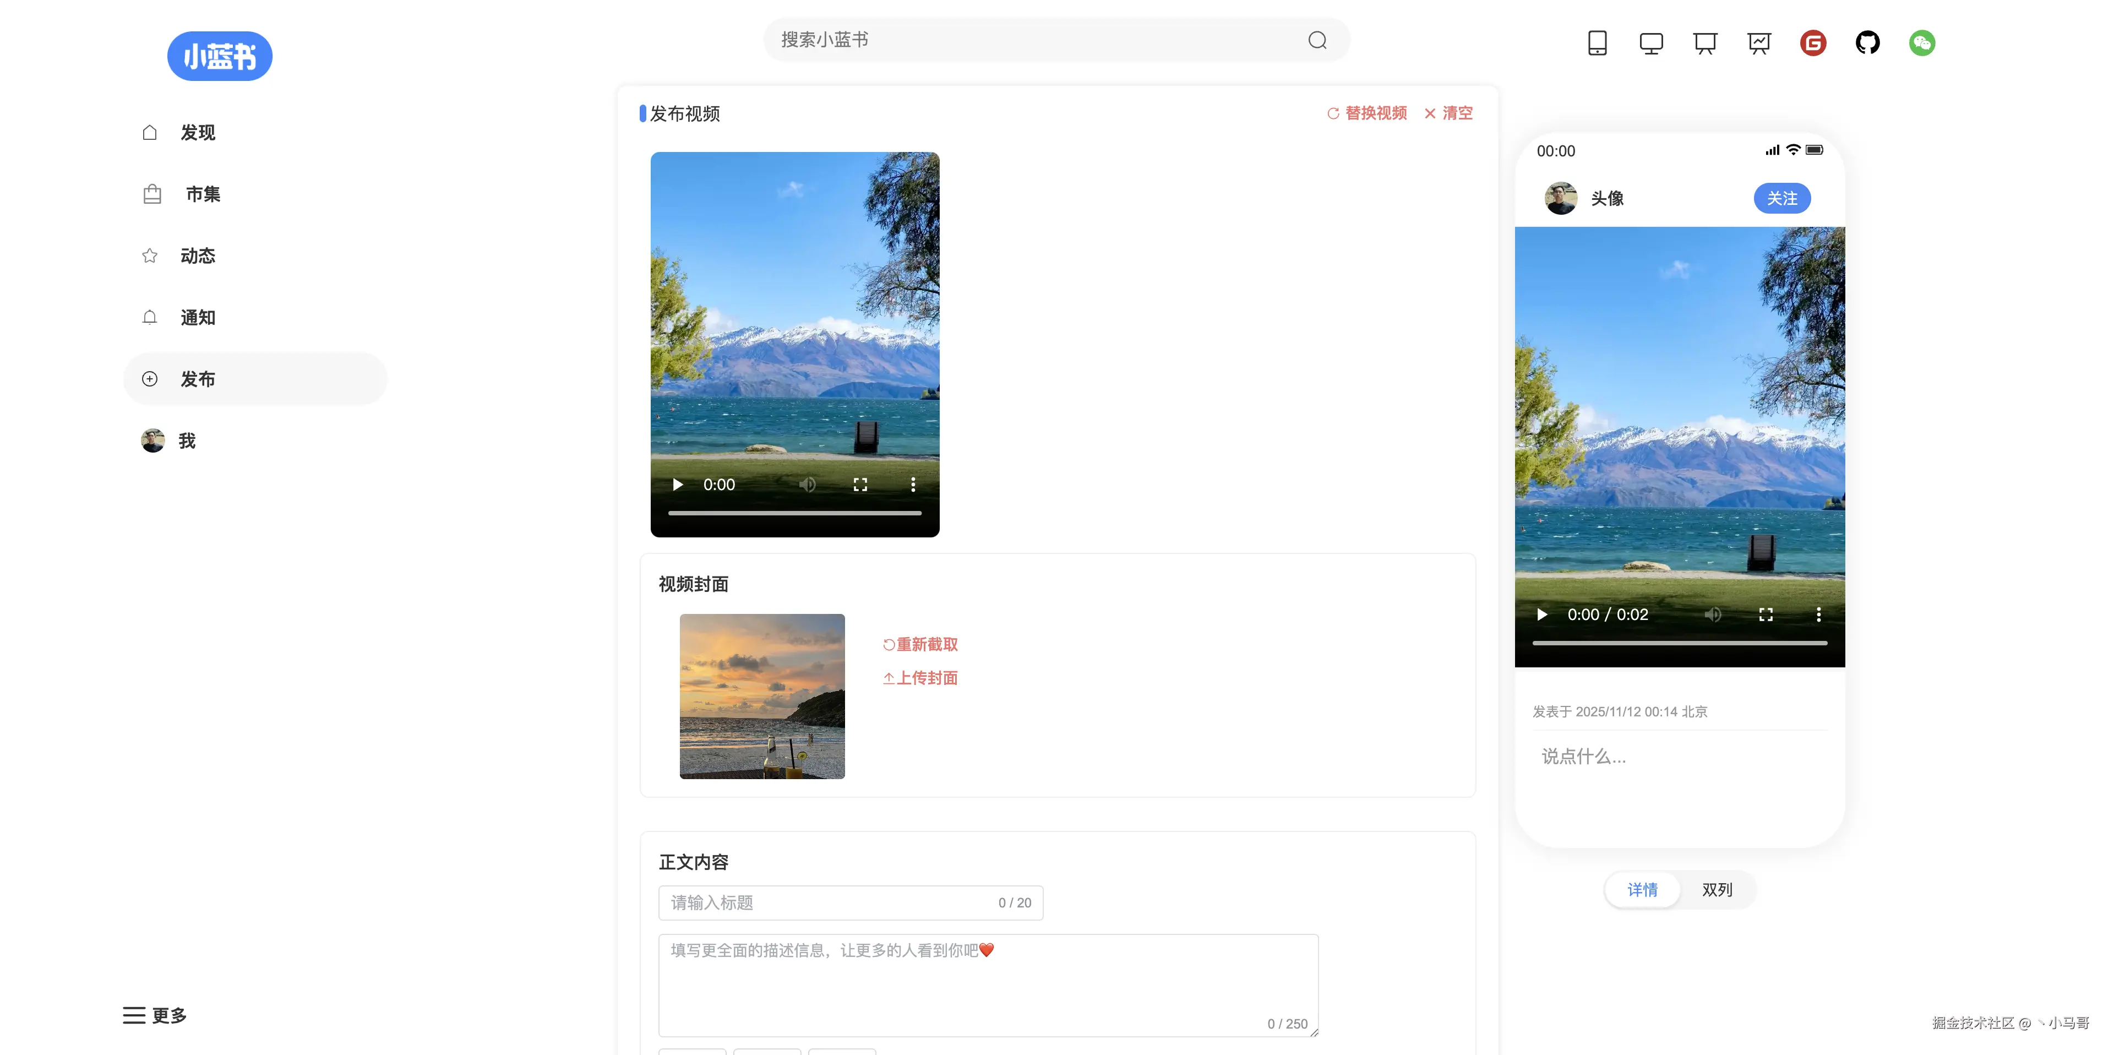Image resolution: width=2114 pixels, height=1055 pixels.
Task: Click the preview video progress bar
Action: click(x=1679, y=643)
